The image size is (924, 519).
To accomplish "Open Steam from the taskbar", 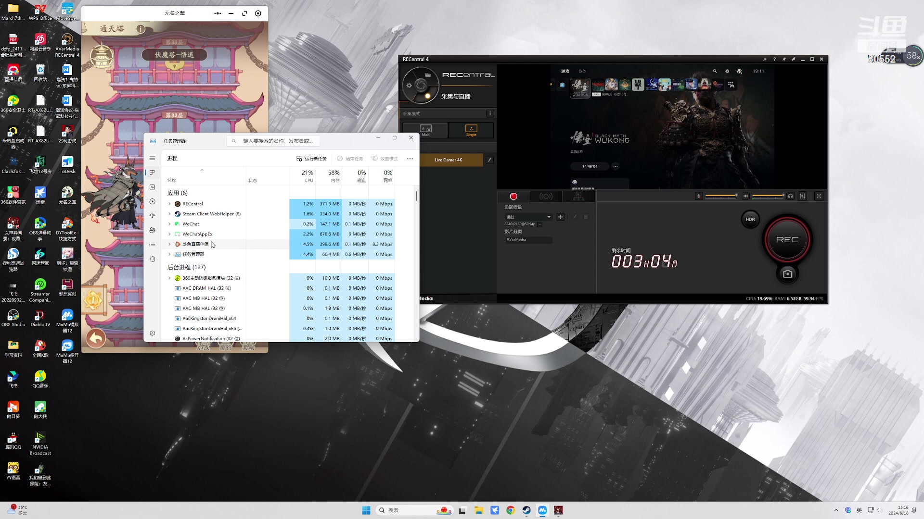I will (x=526, y=510).
